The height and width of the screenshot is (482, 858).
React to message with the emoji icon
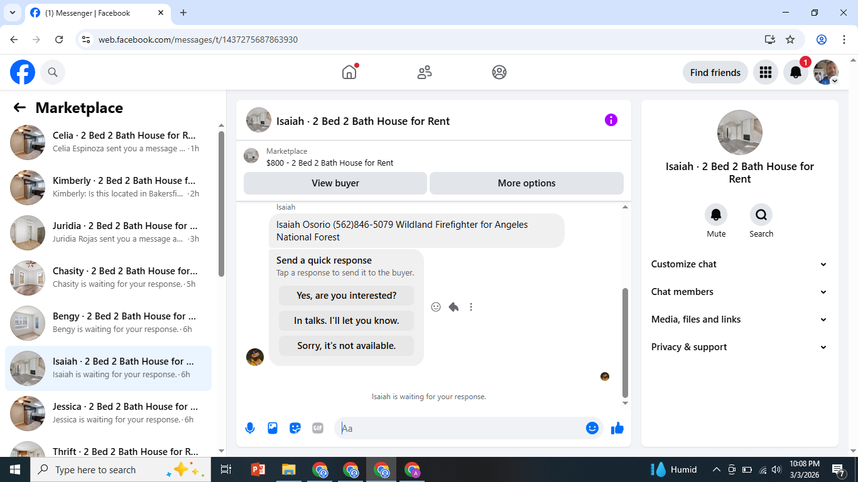pos(436,307)
